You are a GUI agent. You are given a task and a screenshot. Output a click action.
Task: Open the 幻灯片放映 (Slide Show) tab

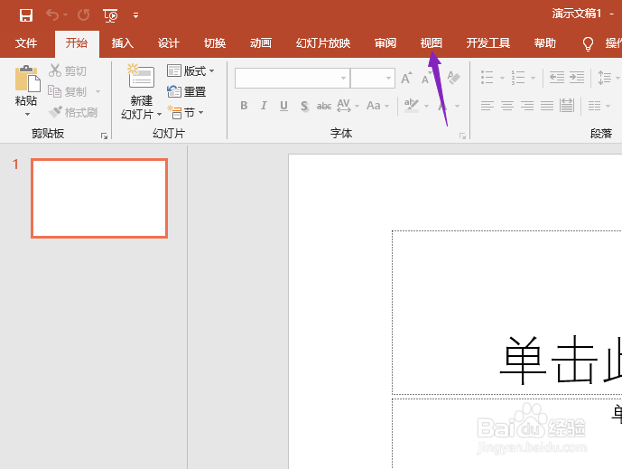pos(323,42)
